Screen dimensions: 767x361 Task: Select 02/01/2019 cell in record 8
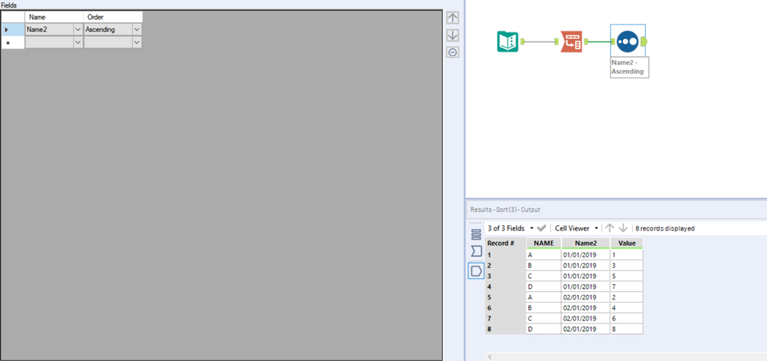tap(586, 330)
